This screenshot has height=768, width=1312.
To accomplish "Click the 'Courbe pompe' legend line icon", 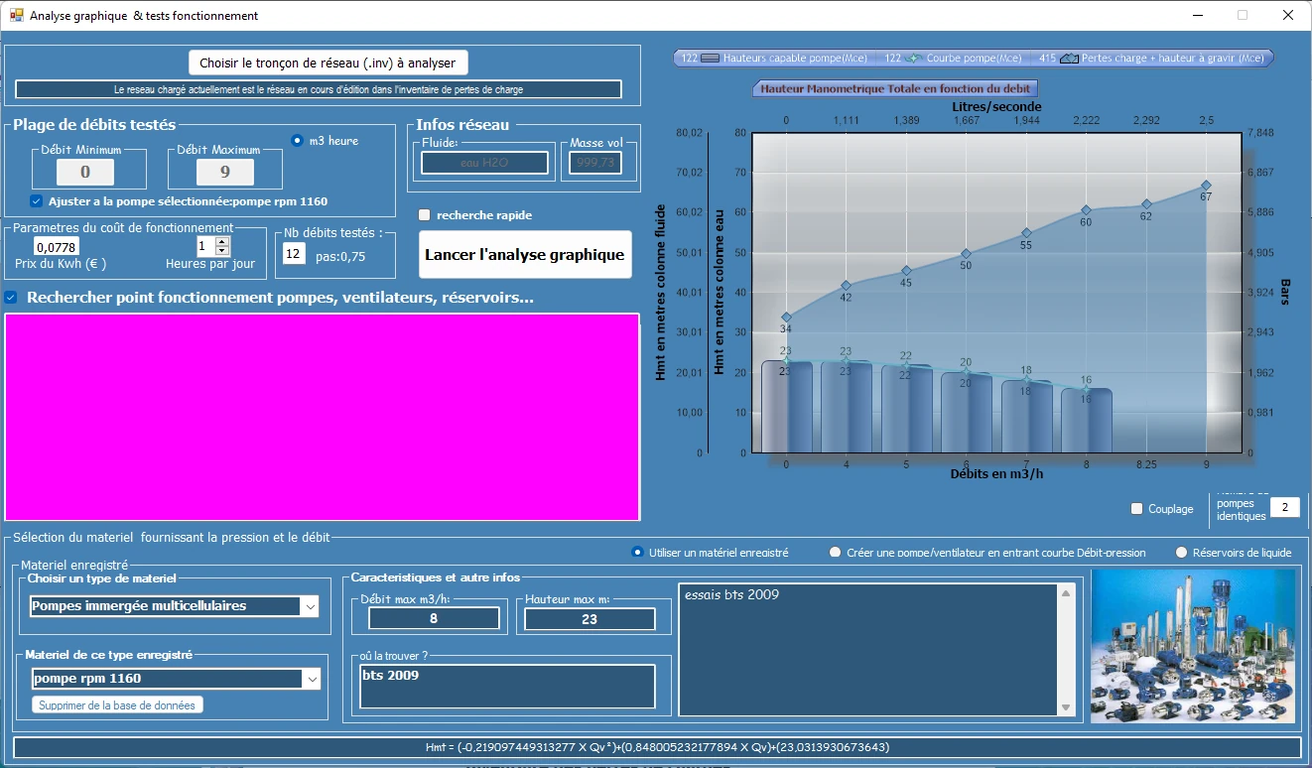I will [914, 59].
